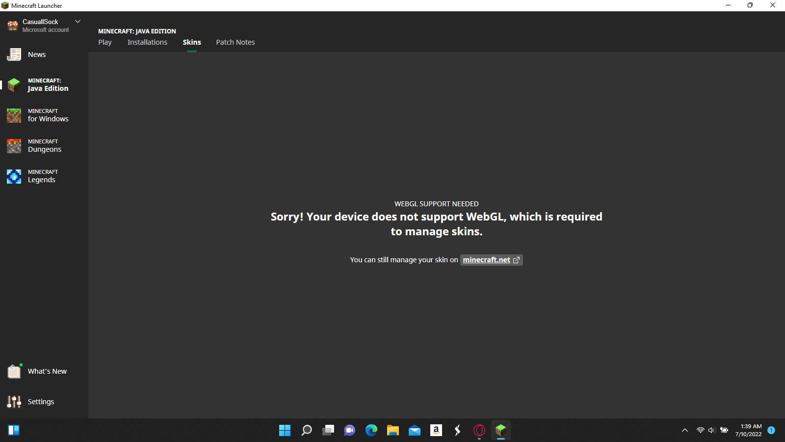Viewport: 785px width, 442px height.
Task: Click the external link arrow icon beside minecraft.net
Action: pyautogui.click(x=516, y=260)
